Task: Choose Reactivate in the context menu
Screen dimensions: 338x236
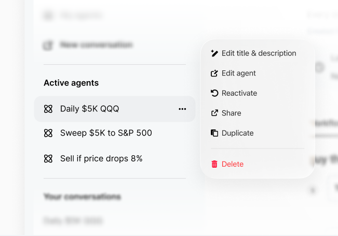Action: pyautogui.click(x=239, y=93)
